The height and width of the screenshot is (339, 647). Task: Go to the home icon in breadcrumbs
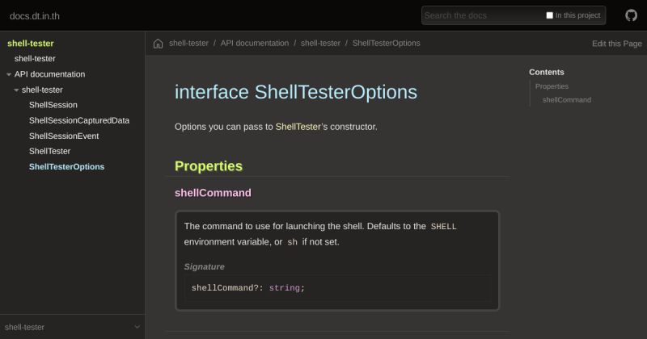coord(158,44)
